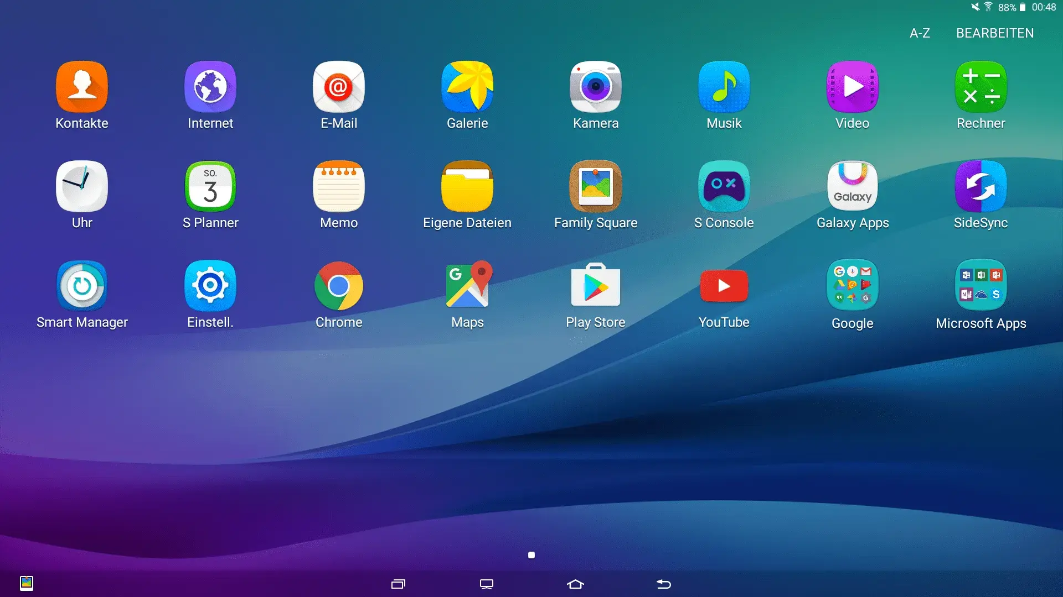Tap the recent apps navigation button
The width and height of the screenshot is (1063, 597).
pos(398,584)
